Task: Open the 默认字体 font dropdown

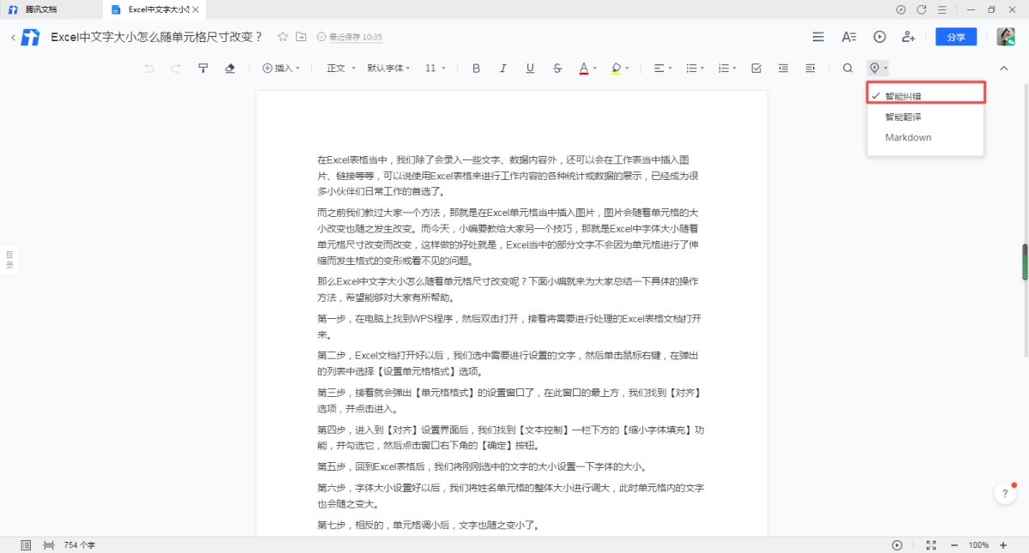Action: pyautogui.click(x=388, y=68)
